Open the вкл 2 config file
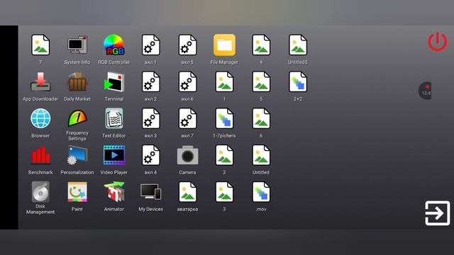 point(151,82)
